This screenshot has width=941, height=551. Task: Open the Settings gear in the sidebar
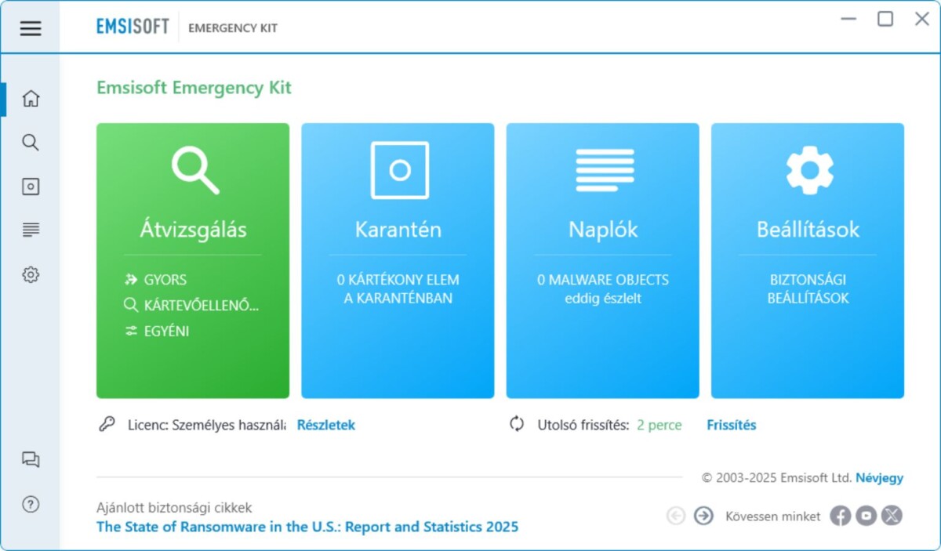click(31, 274)
